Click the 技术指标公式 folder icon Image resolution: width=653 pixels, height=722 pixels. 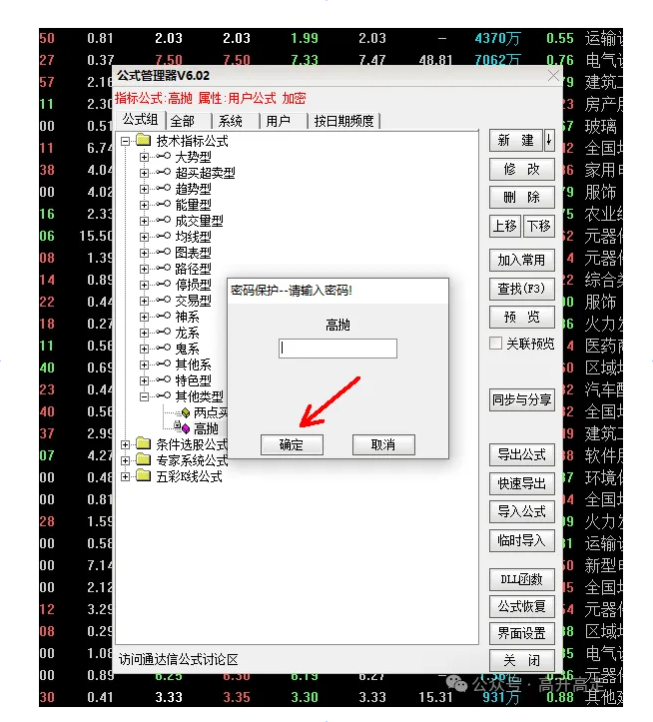click(x=144, y=140)
